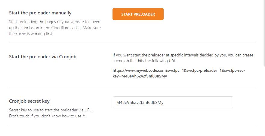
Task: Focus the Cronjob secret key input field
Action: tap(173, 102)
